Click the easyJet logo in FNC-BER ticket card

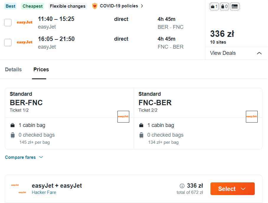click(252, 117)
